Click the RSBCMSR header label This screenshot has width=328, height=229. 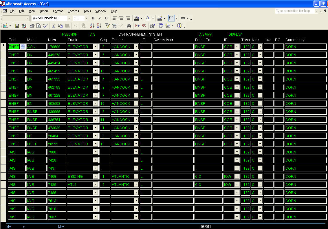tap(69, 34)
